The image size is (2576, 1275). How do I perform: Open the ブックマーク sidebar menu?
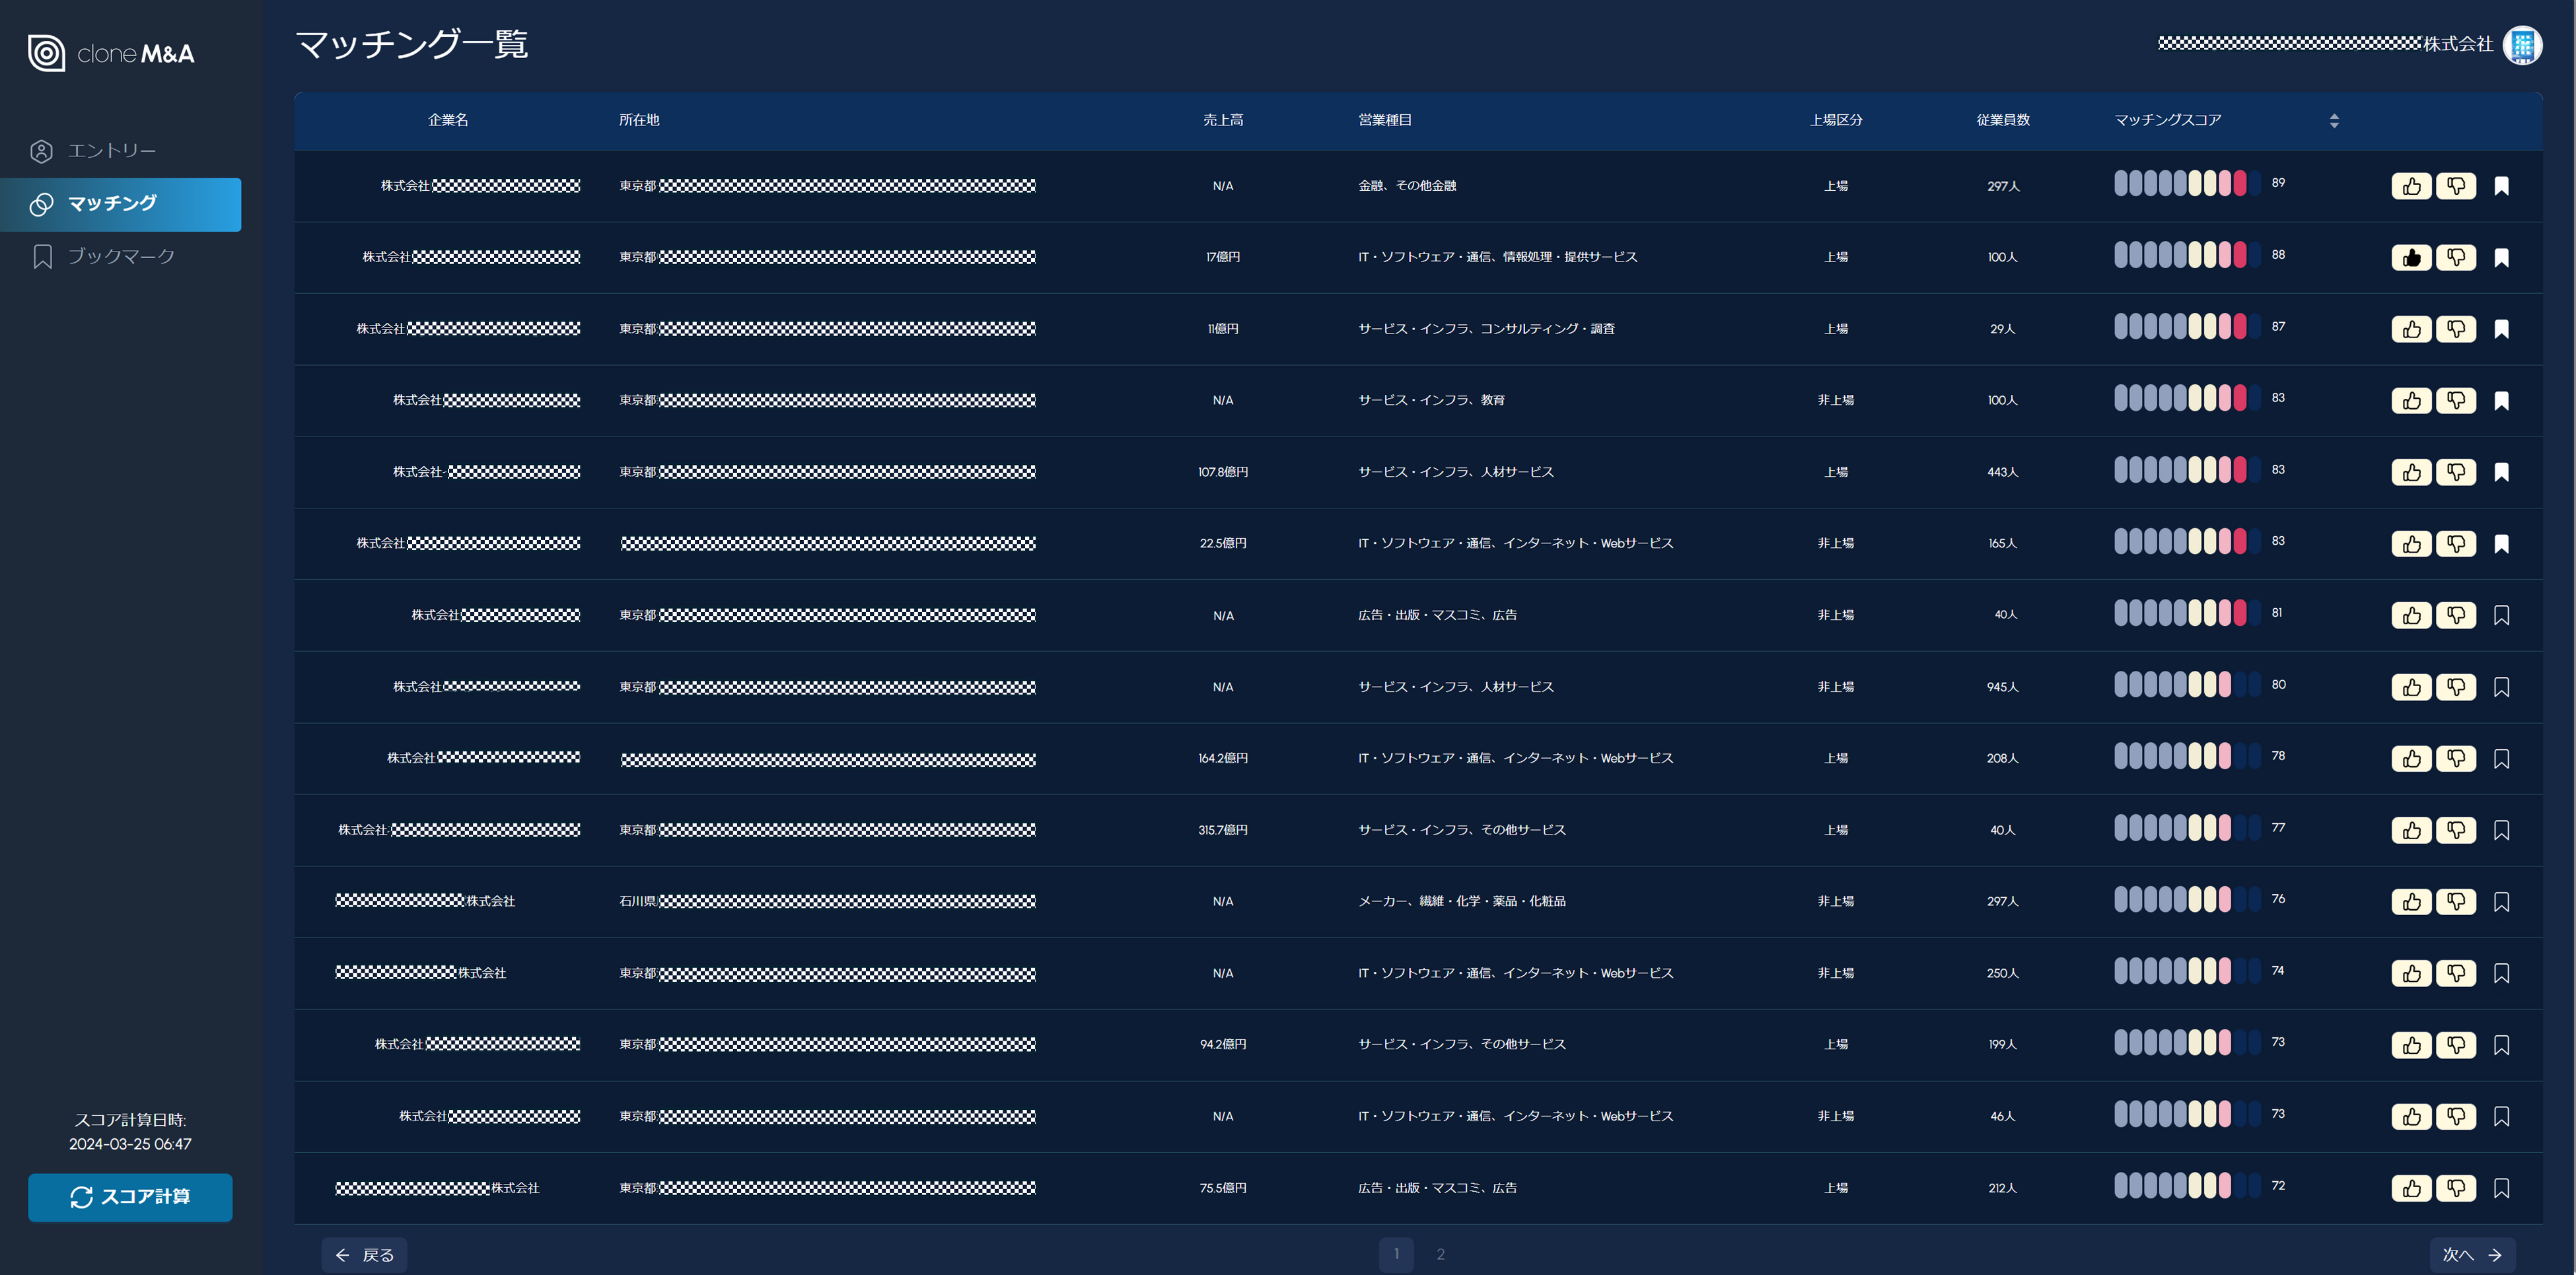tap(120, 256)
